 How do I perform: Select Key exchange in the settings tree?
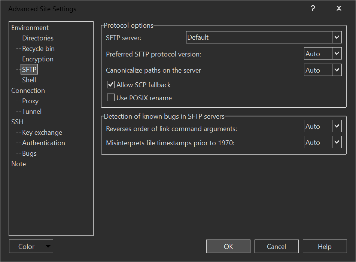pos(42,132)
